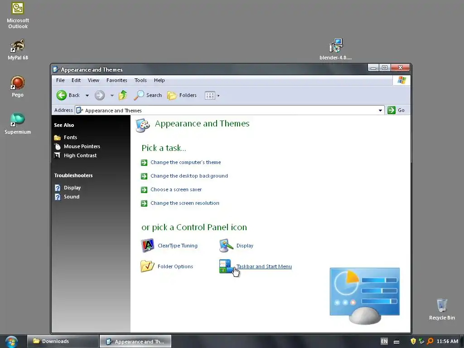464x348 pixels.
Task: Select the Recycle Bin desktop icon
Action: coord(442,309)
